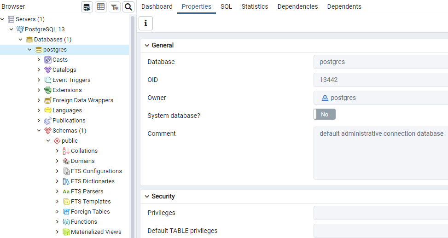Click the Database name field
The height and width of the screenshot is (238, 448).
coord(381,62)
